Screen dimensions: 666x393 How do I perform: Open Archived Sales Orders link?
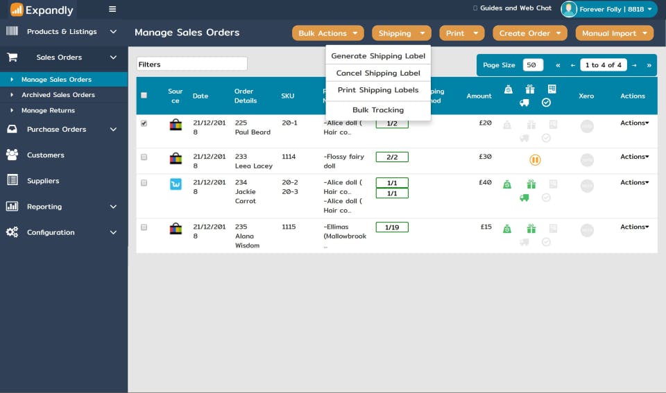(58, 95)
